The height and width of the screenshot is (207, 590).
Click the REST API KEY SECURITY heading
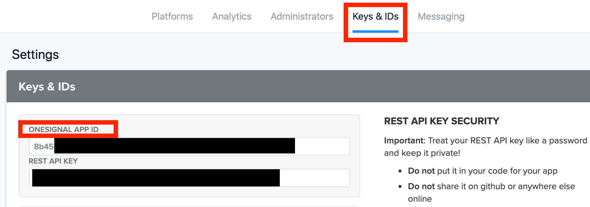[x=441, y=121]
